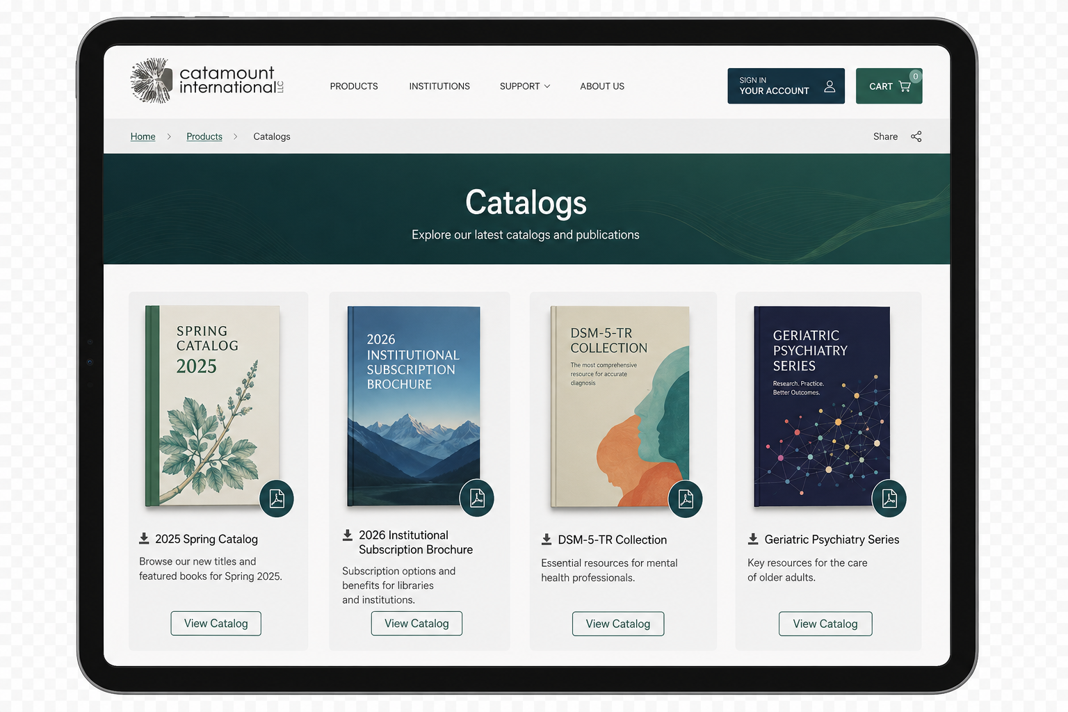Image resolution: width=1068 pixels, height=712 pixels.
Task: View Catalog for 2025 Spring Catalog
Action: (x=216, y=623)
